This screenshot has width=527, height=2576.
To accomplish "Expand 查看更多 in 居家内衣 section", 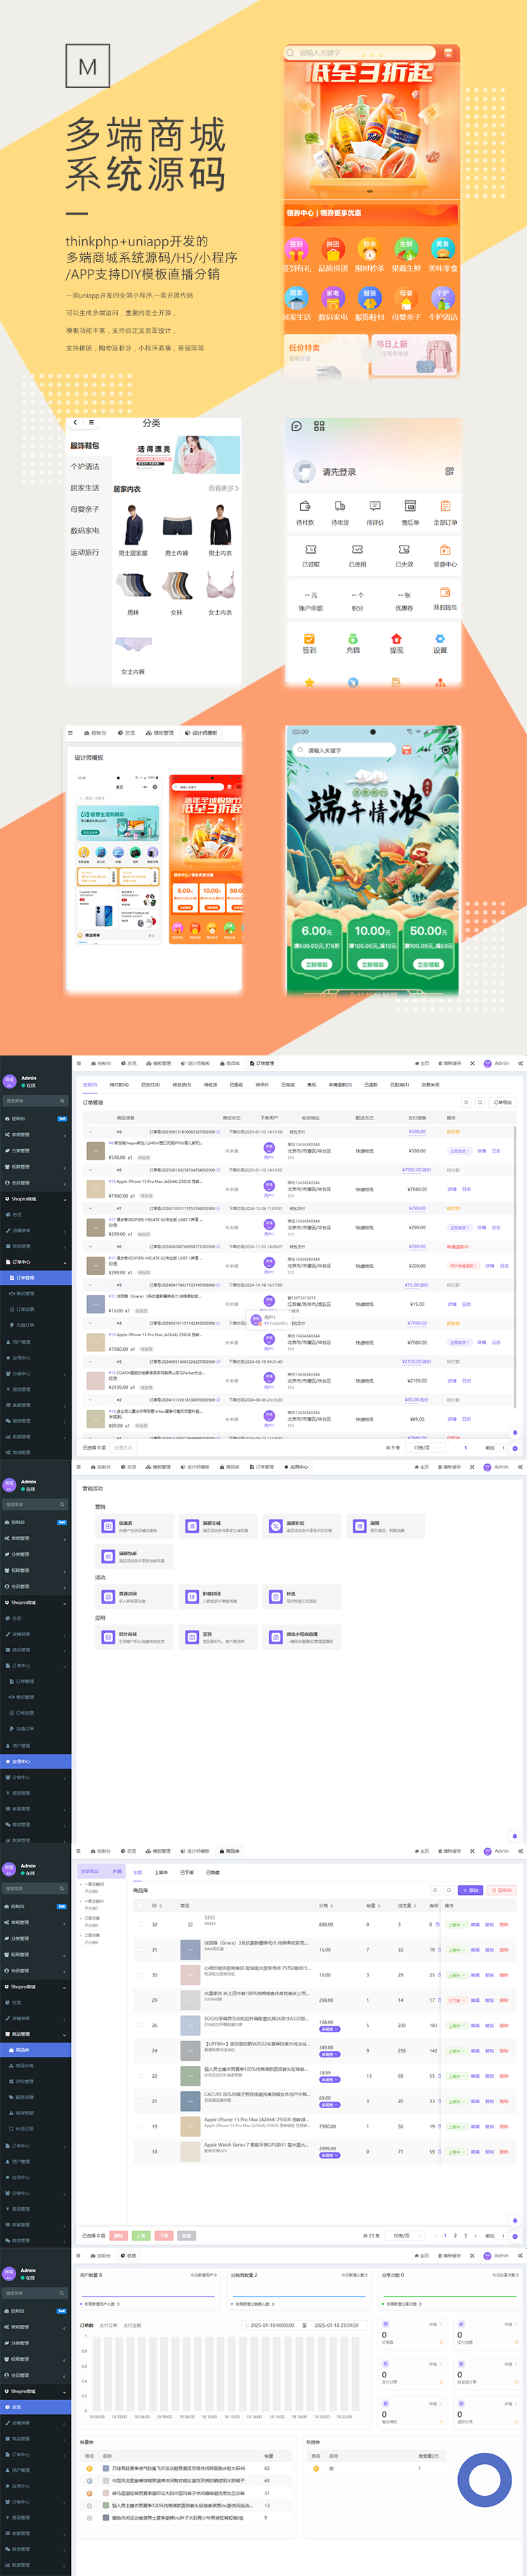I will [223, 489].
